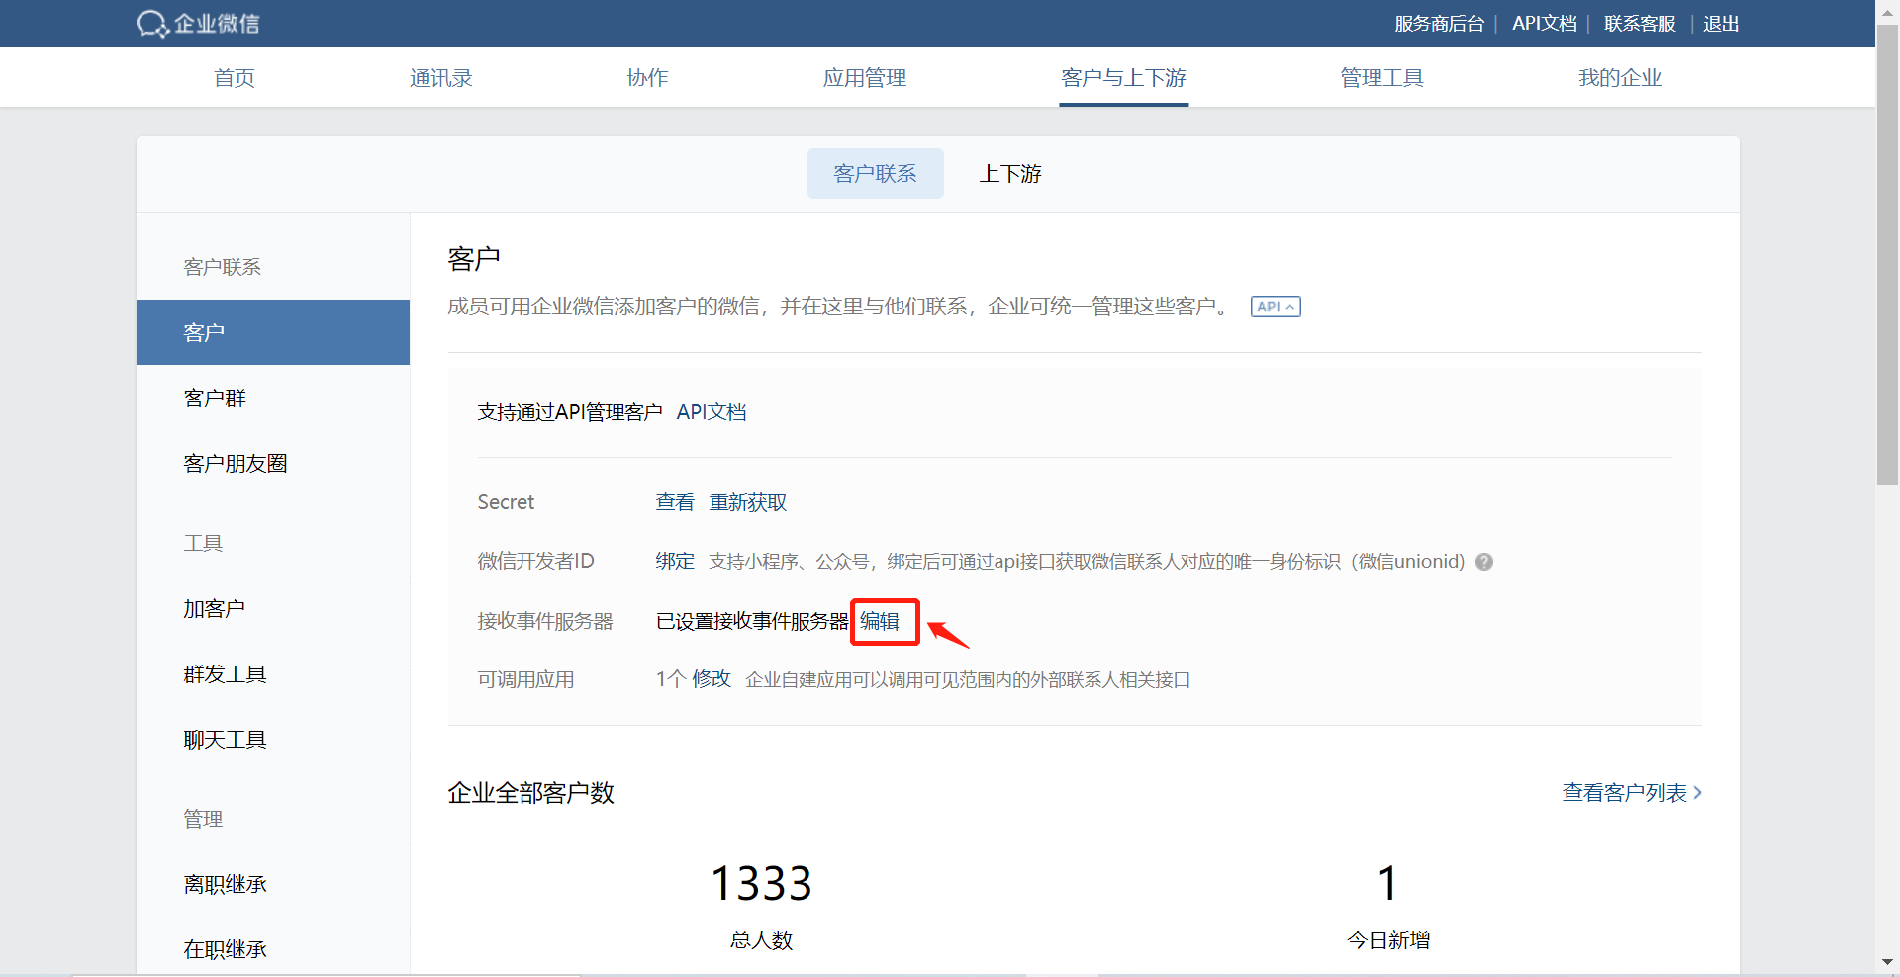Screen dimensions: 1900x977
Task: Select the 客户与上下游 tab
Action: coord(1123,78)
